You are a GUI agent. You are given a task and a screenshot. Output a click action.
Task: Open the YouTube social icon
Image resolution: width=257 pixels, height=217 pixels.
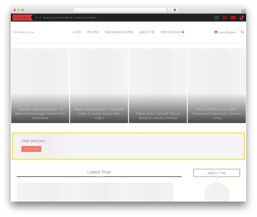click(233, 17)
